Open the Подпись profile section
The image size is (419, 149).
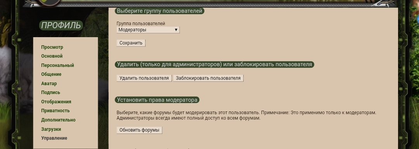50,92
